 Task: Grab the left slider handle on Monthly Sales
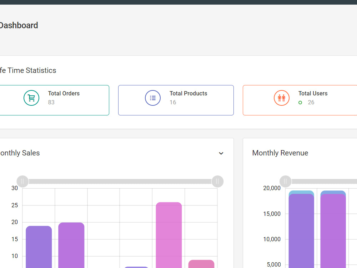point(22,182)
